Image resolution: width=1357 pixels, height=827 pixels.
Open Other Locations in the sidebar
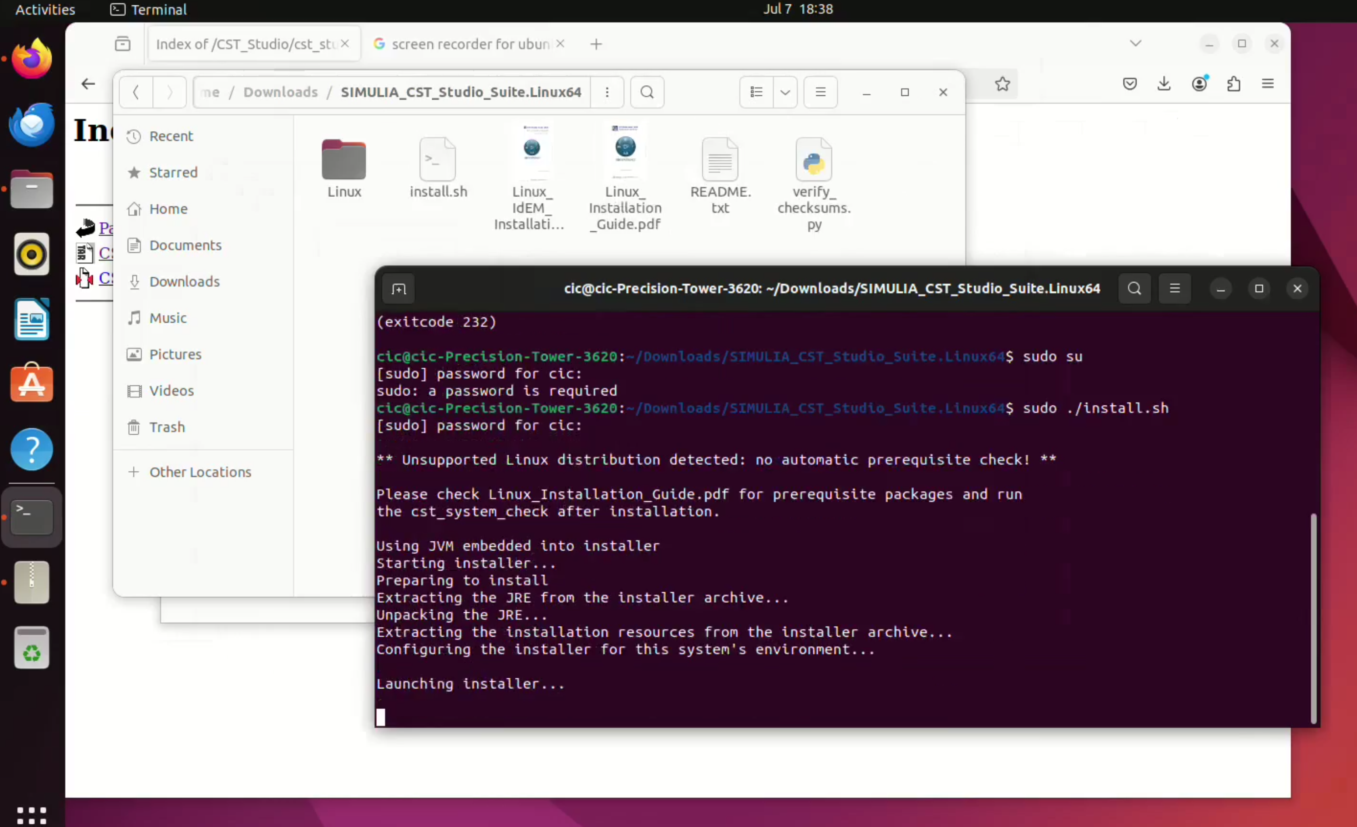[203, 472]
